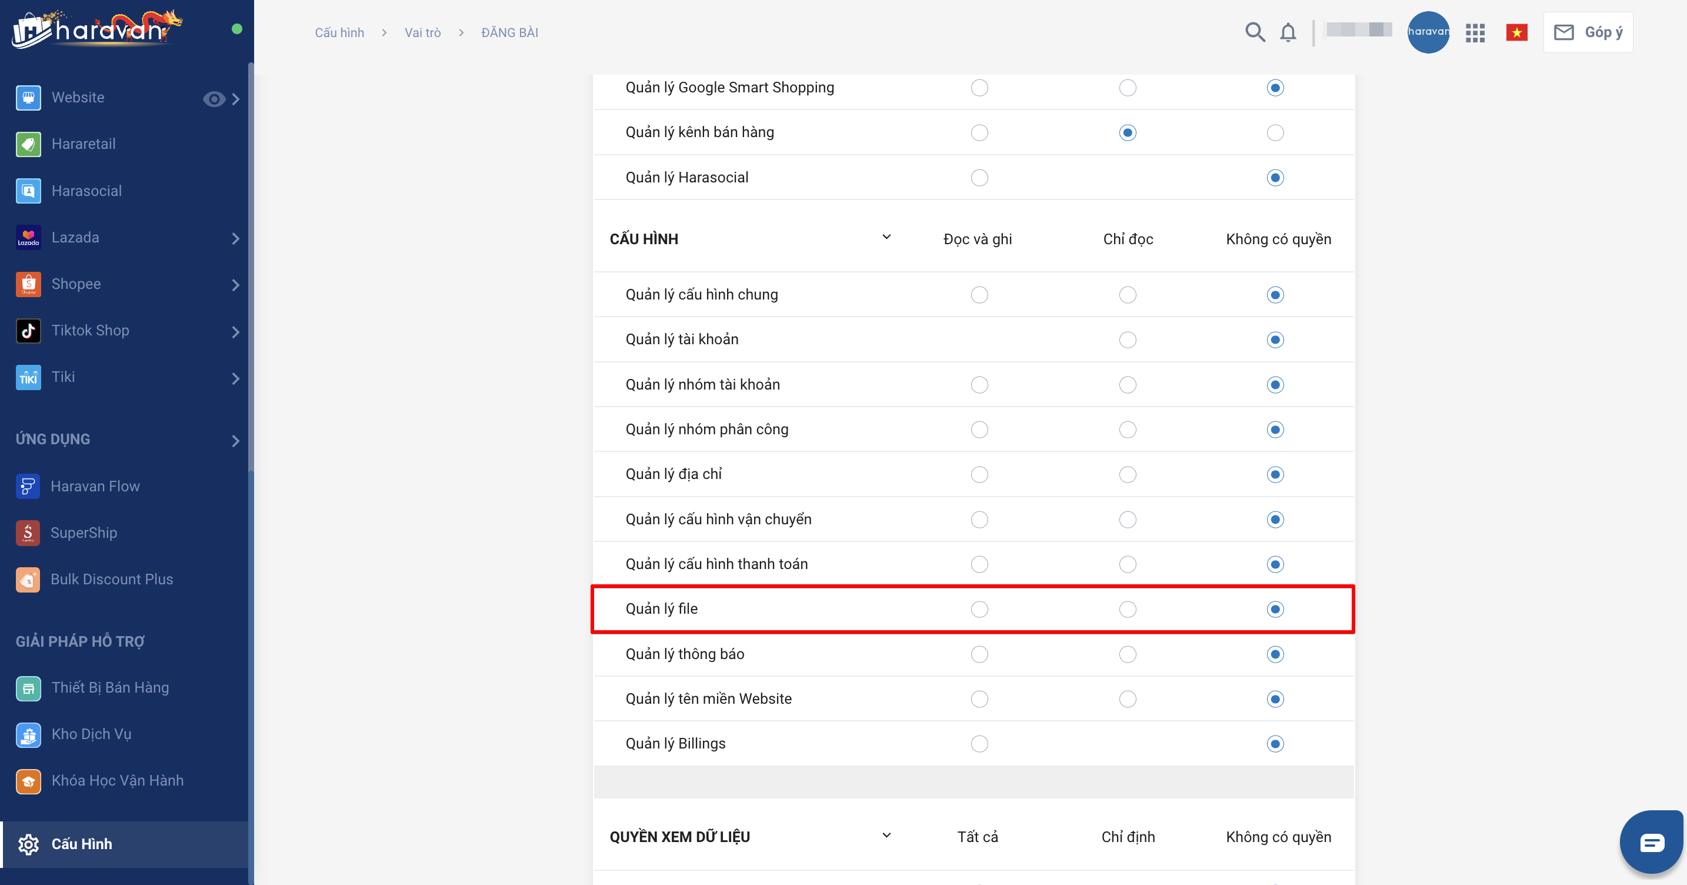Click the Vietnam flag language icon

pos(1516,33)
